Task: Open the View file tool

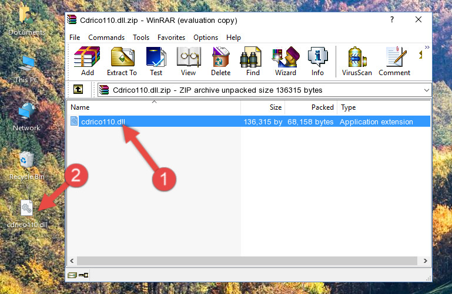Action: point(188,61)
